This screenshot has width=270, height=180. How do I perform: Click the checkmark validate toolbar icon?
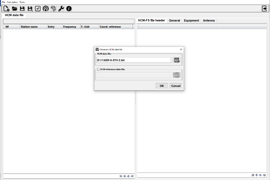point(38,9)
